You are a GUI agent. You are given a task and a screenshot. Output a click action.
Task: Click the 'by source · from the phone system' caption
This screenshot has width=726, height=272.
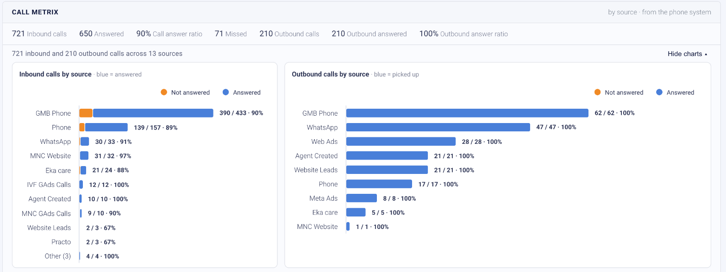(x=659, y=12)
